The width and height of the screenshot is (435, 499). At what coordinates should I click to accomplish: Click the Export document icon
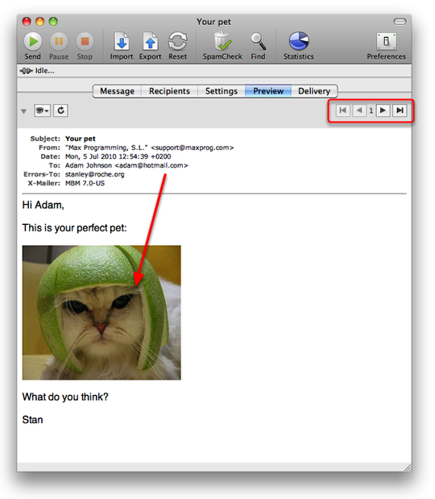click(150, 41)
